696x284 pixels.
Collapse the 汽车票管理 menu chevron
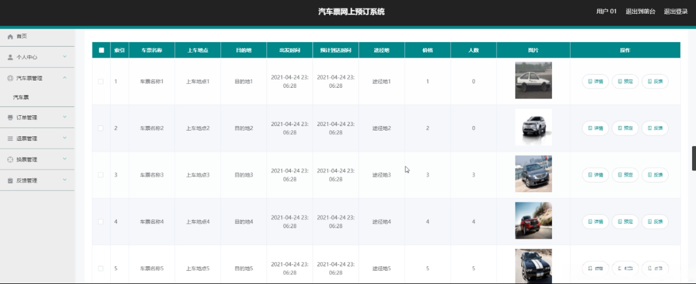click(x=65, y=78)
